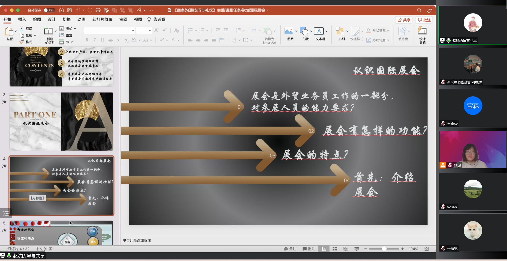Click the search magnifier icon
507x261 pixels.
(419, 10)
